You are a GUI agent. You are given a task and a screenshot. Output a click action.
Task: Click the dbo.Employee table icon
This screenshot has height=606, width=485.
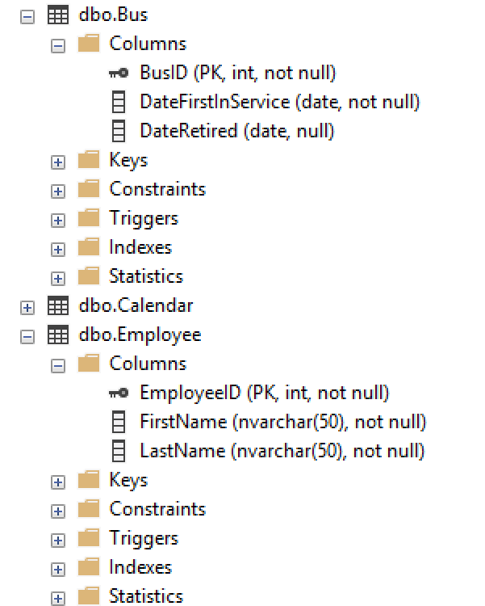pyautogui.click(x=57, y=335)
